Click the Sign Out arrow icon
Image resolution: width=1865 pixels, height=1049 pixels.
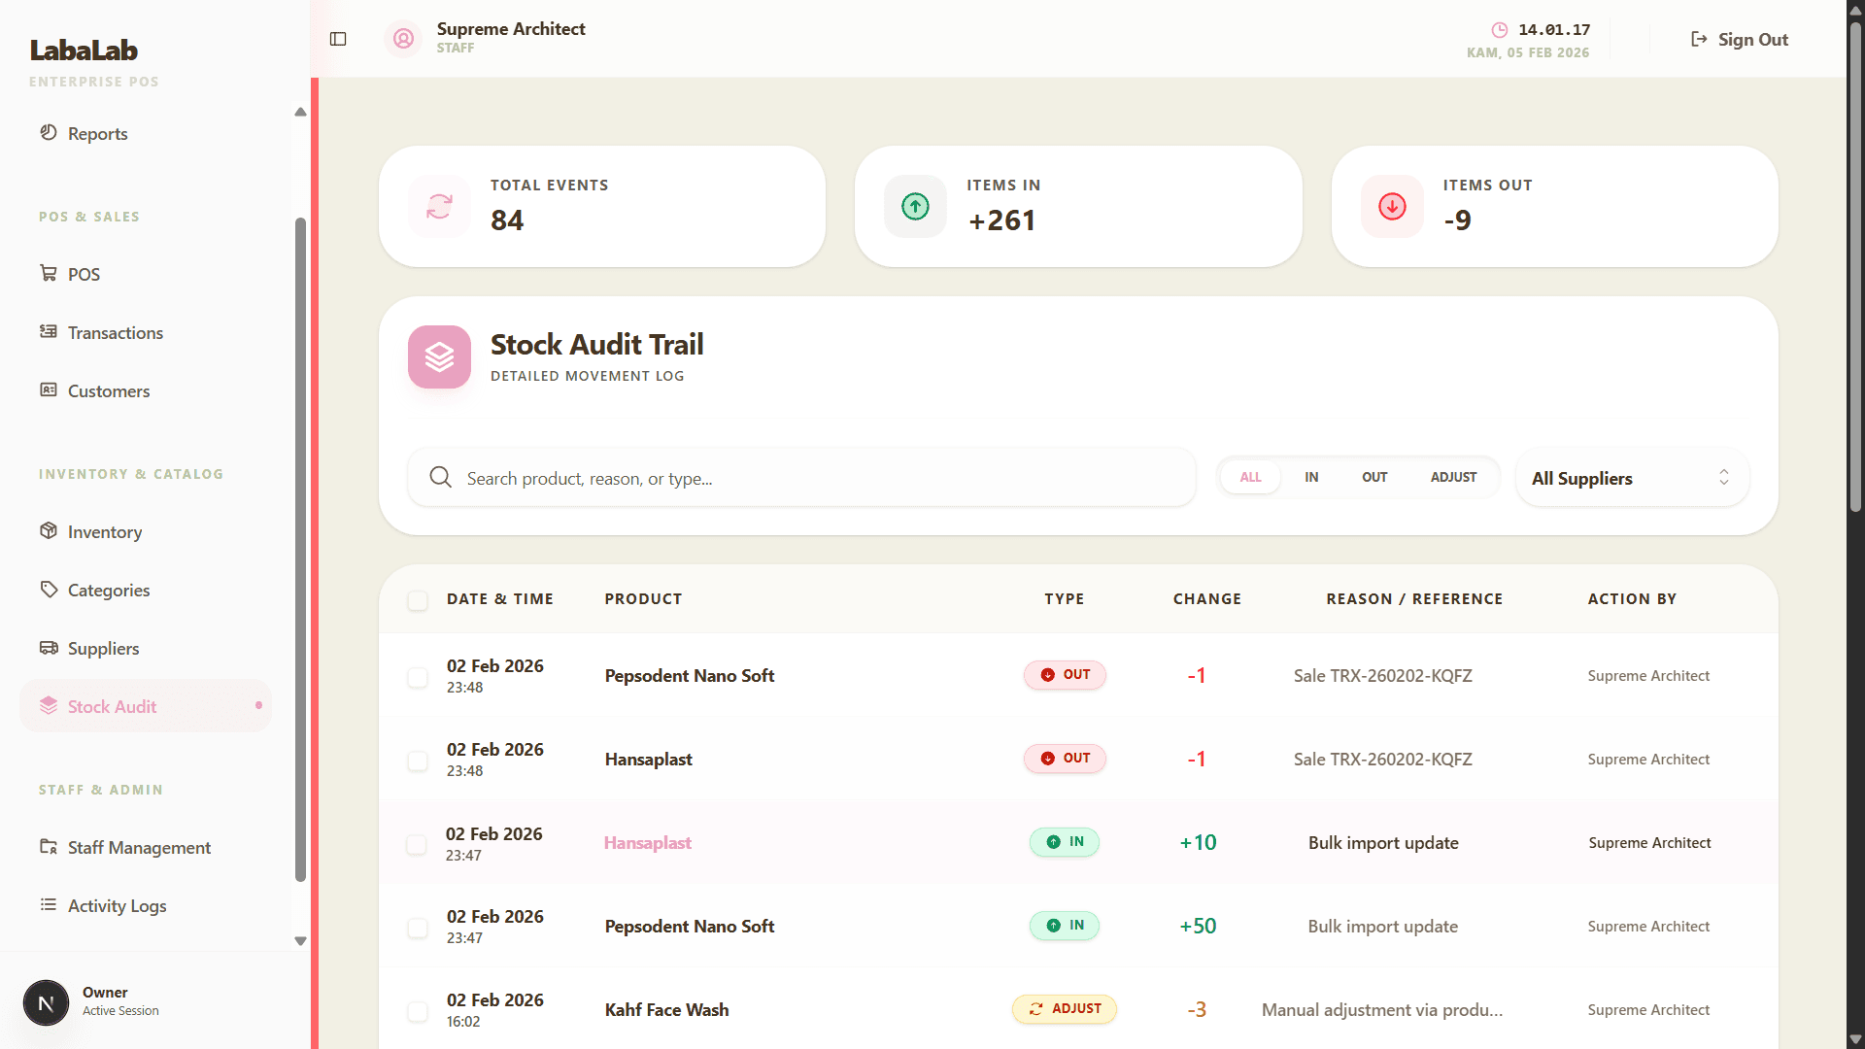pyautogui.click(x=1699, y=39)
